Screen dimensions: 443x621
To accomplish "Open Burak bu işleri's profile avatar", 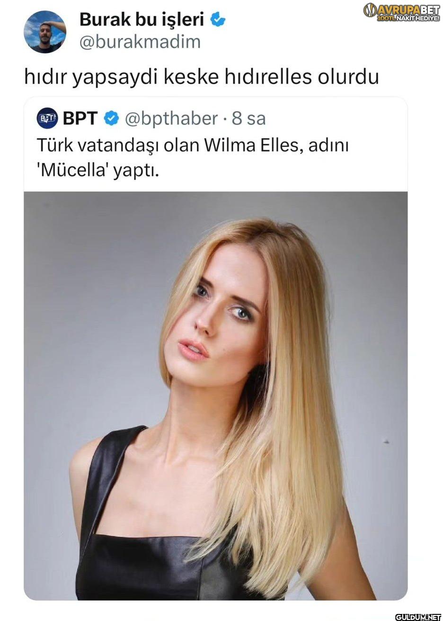I will [x=45, y=32].
